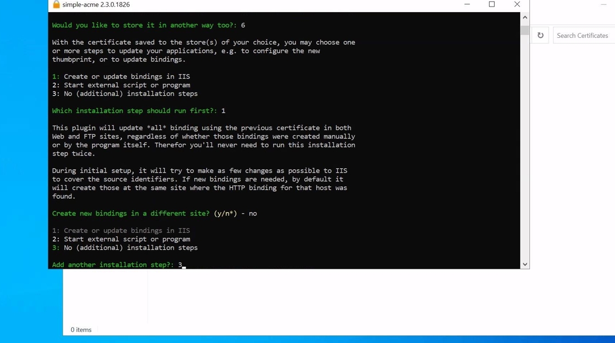Click the second '2: Start external script or program' line
The width and height of the screenshot is (615, 343).
[121, 239]
